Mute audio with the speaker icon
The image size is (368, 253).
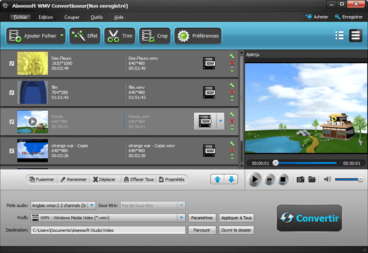coord(328,179)
